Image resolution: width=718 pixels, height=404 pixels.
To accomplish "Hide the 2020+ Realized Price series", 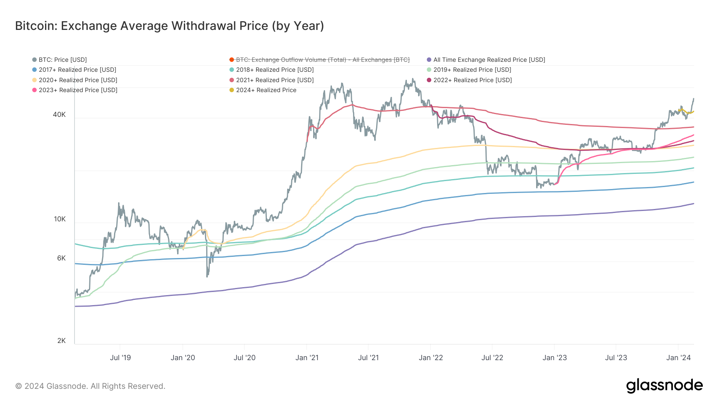I will pyautogui.click(x=78, y=80).
